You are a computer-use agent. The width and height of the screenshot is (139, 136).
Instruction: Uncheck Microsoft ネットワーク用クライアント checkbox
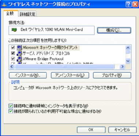pyautogui.click(x=13, y=48)
